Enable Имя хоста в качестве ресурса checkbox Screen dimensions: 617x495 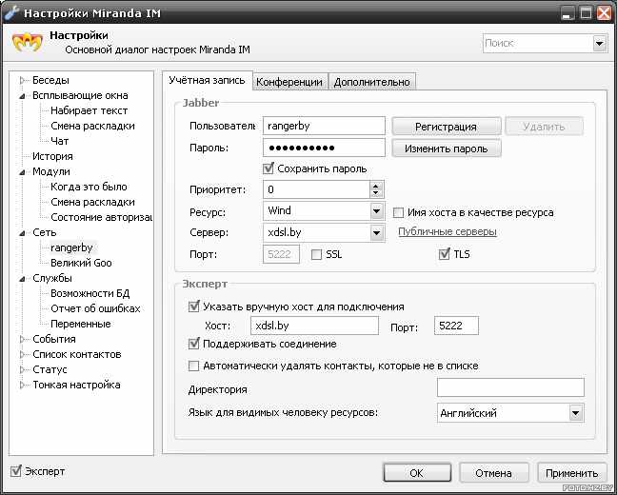pyautogui.click(x=398, y=213)
